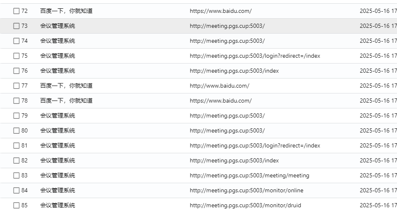The height and width of the screenshot is (211, 397).
Task: Tick the checkbox for row 82
Action: tap(16, 160)
